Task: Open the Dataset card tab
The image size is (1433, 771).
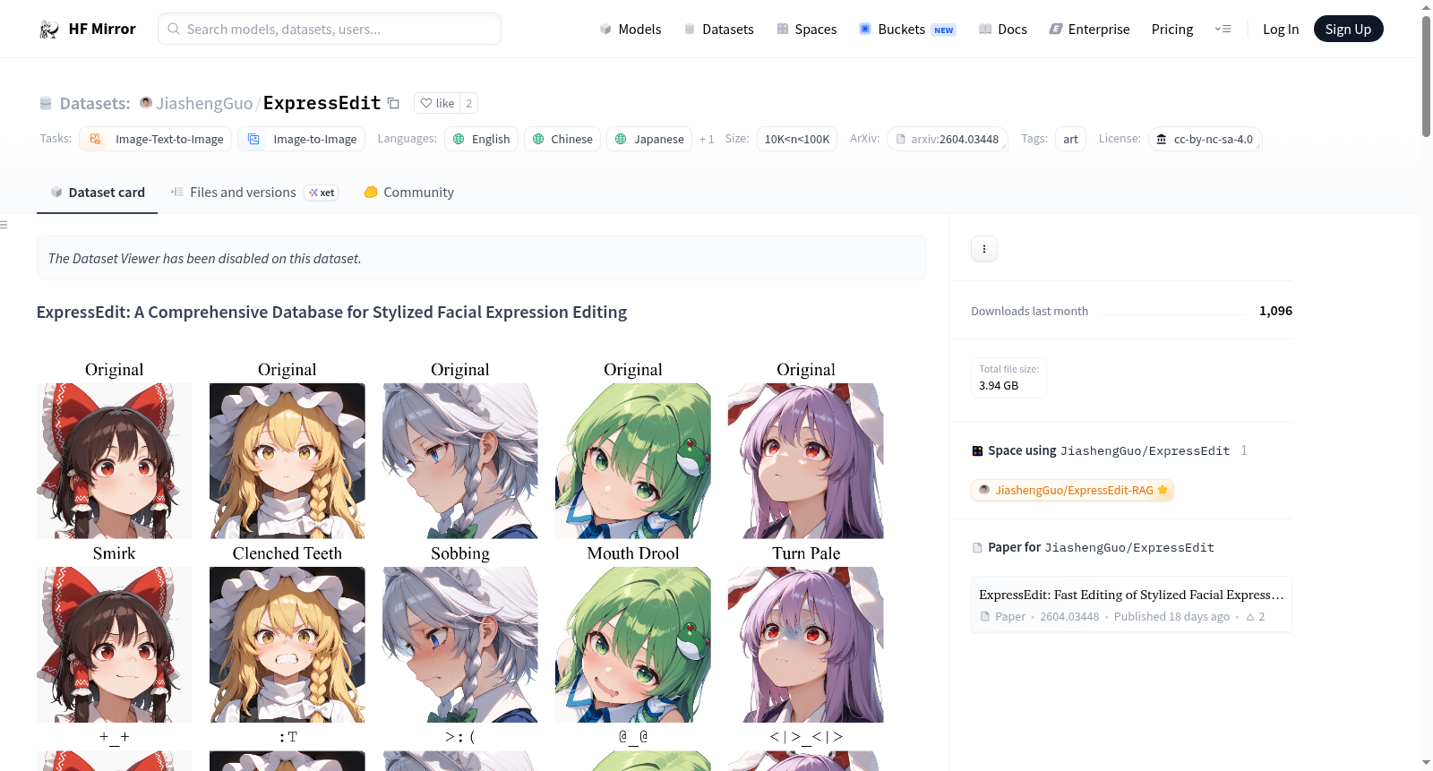Action: pos(97,192)
